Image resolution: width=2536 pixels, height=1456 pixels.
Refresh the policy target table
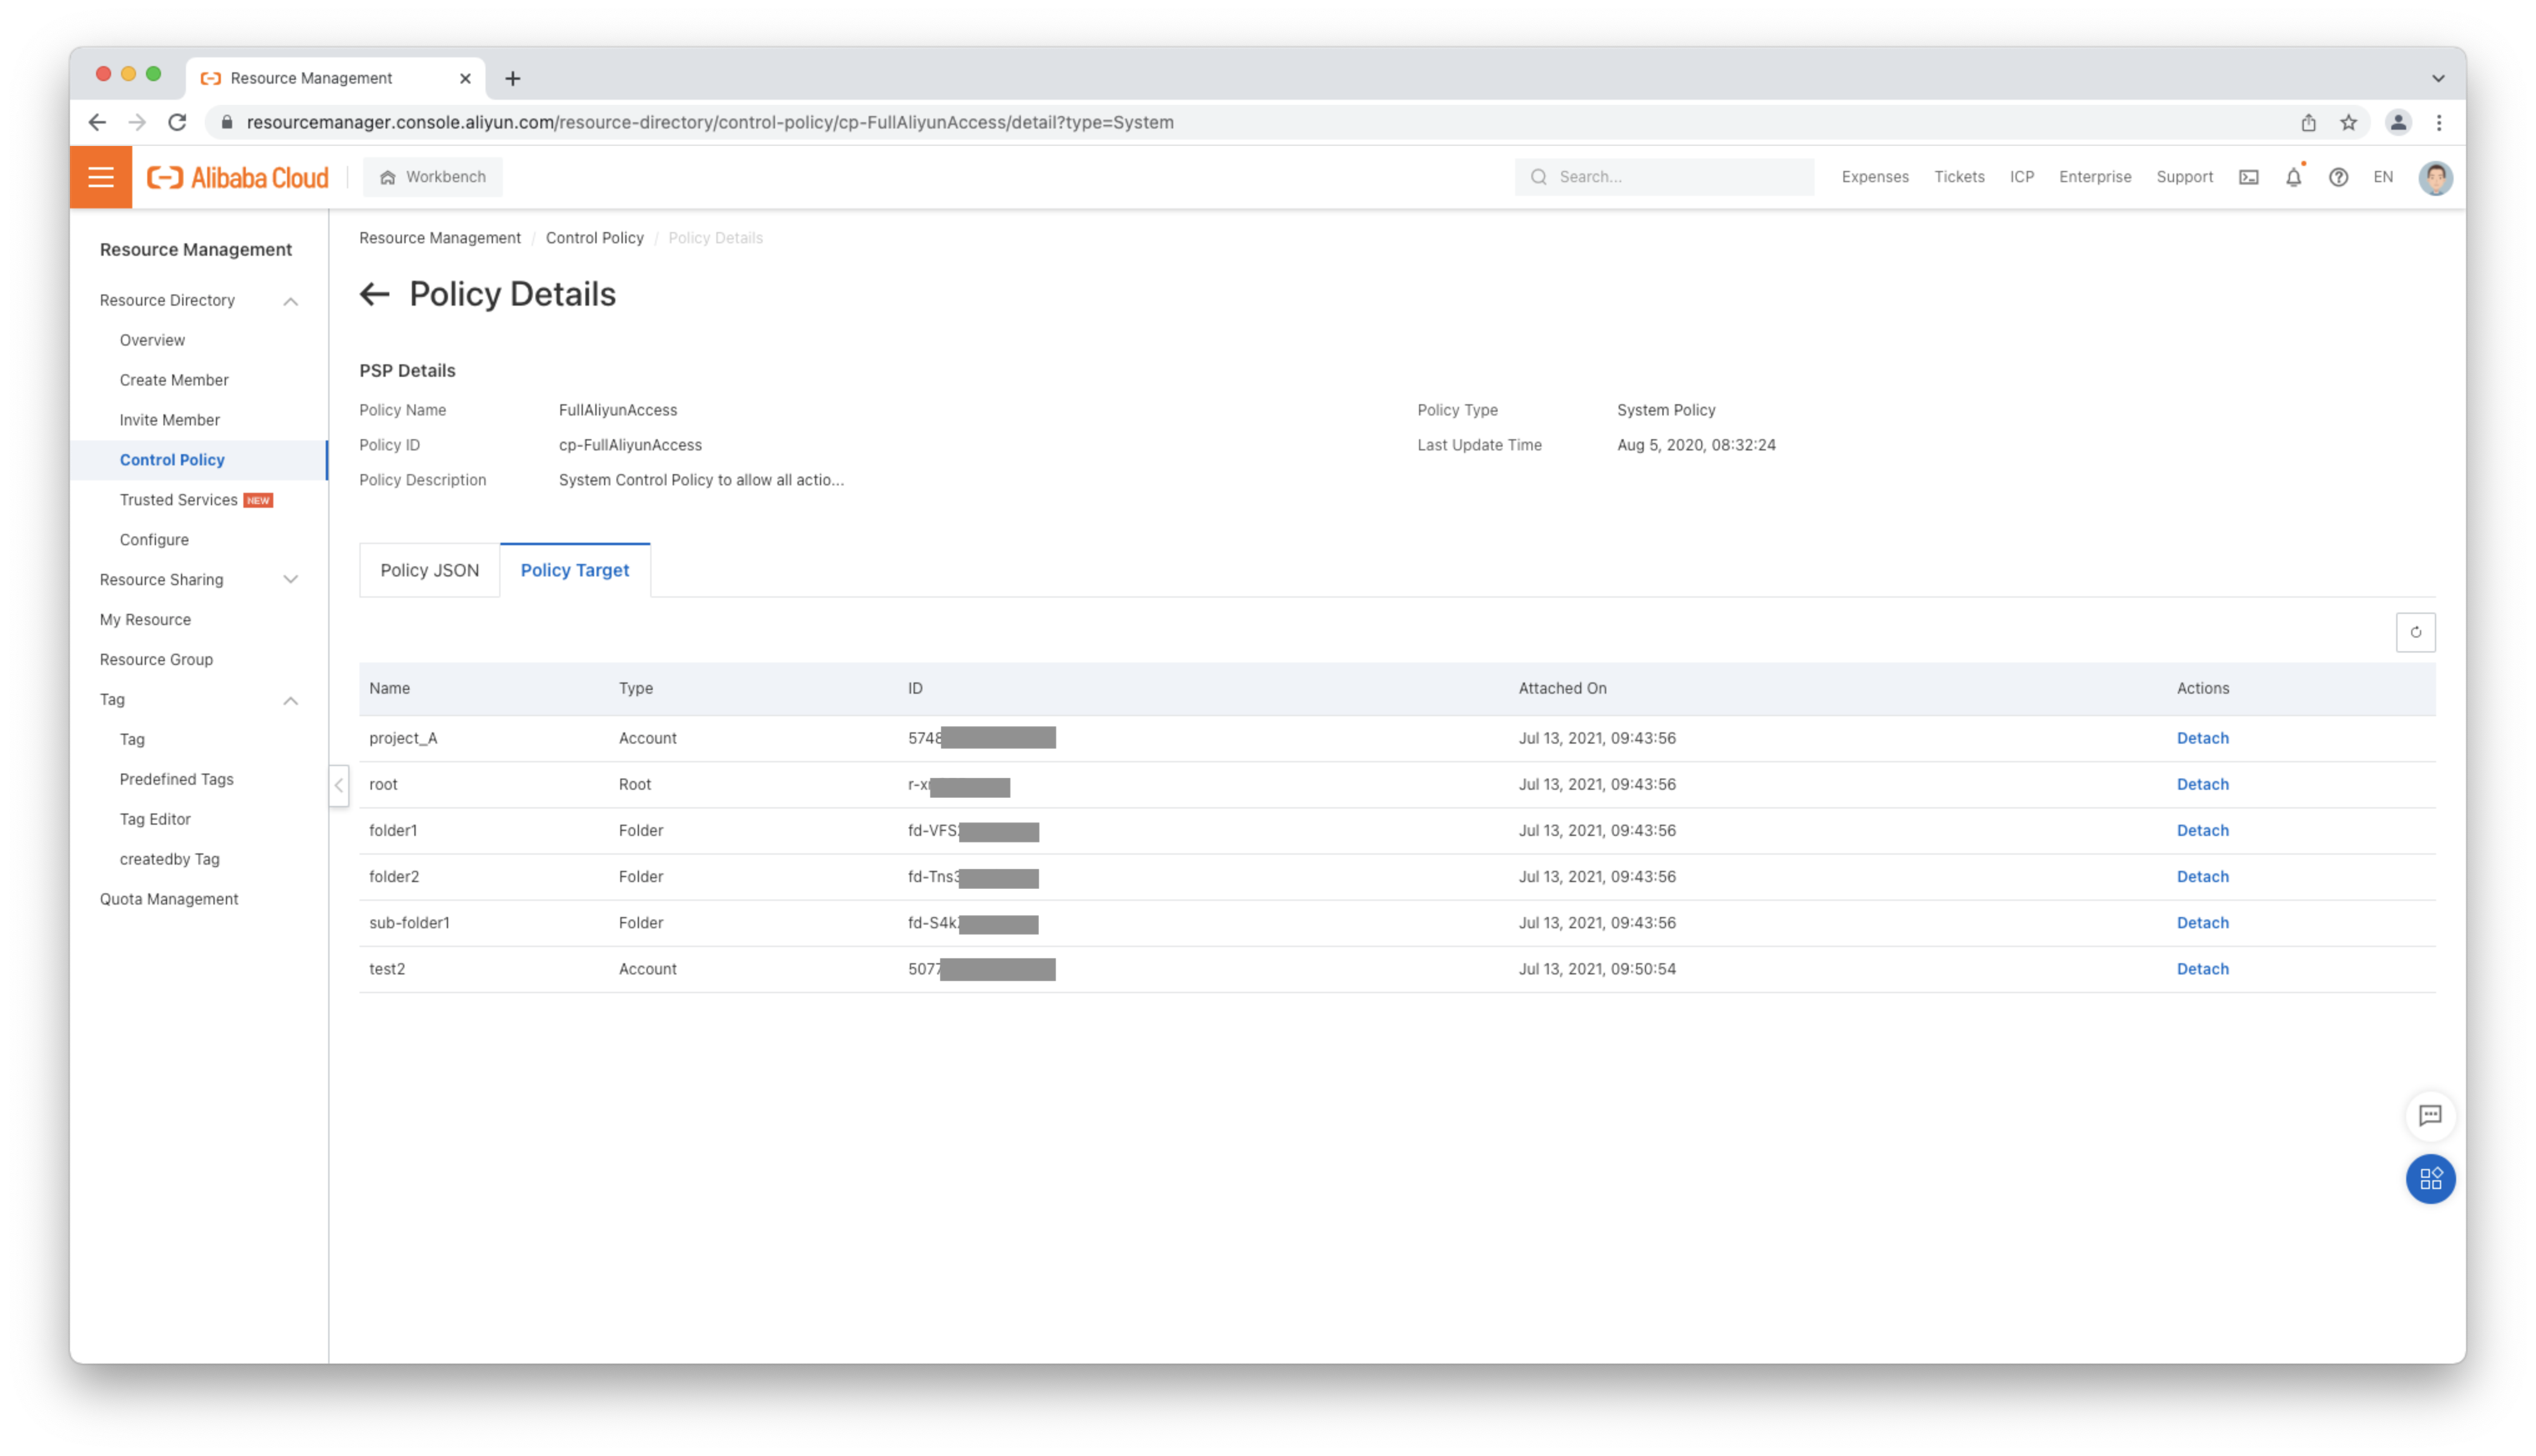tap(2415, 632)
